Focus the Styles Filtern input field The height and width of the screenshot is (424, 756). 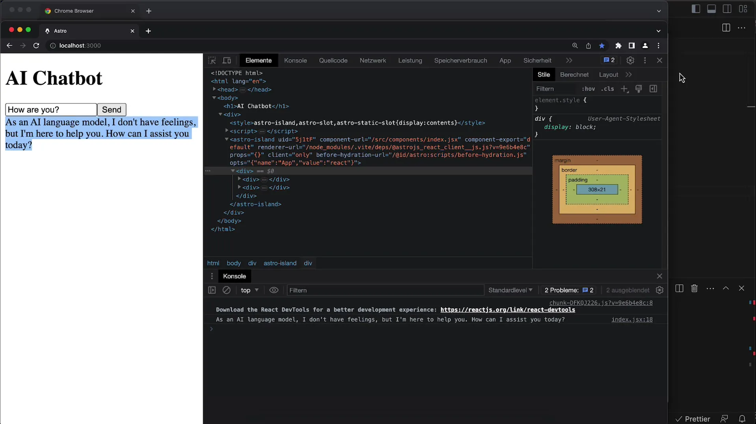click(556, 89)
